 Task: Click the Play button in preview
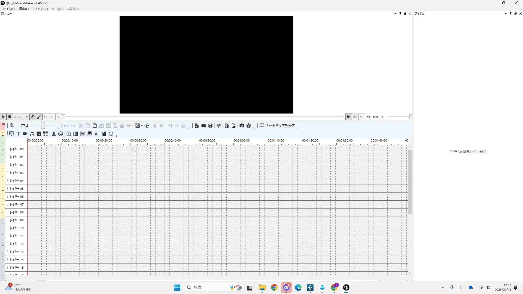(3, 117)
